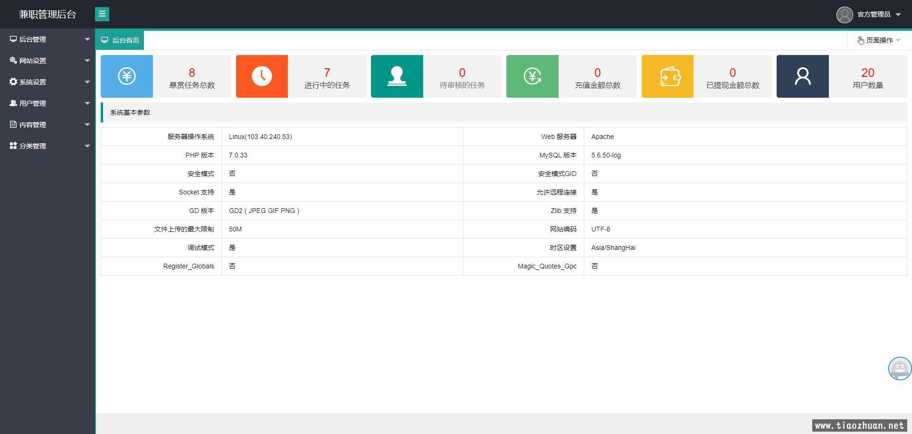Open the floating robot assistant icon

[900, 369]
